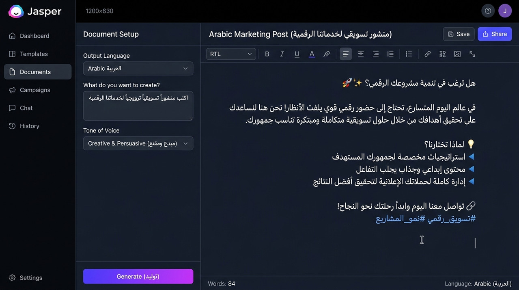The height and width of the screenshot is (290, 519).
Task: Click the translate text icon
Action: pyautogui.click(x=442, y=54)
